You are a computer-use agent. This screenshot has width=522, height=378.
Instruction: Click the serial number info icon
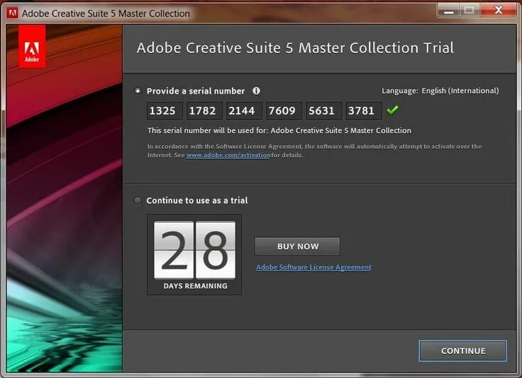pyautogui.click(x=256, y=91)
